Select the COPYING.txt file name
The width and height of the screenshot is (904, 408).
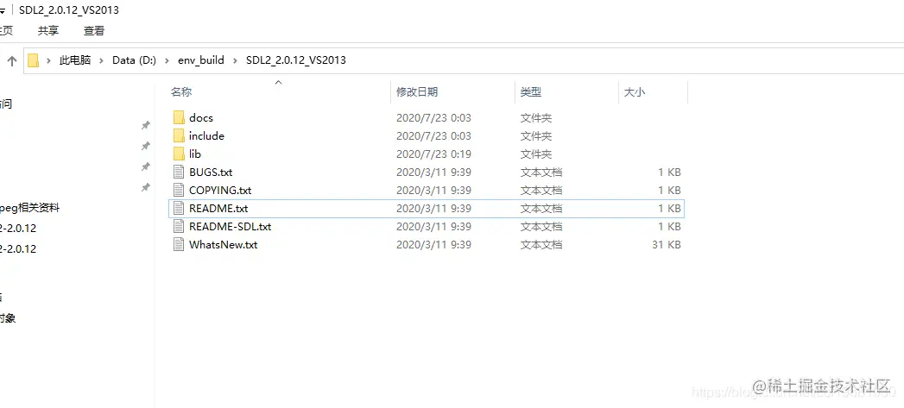[220, 190]
